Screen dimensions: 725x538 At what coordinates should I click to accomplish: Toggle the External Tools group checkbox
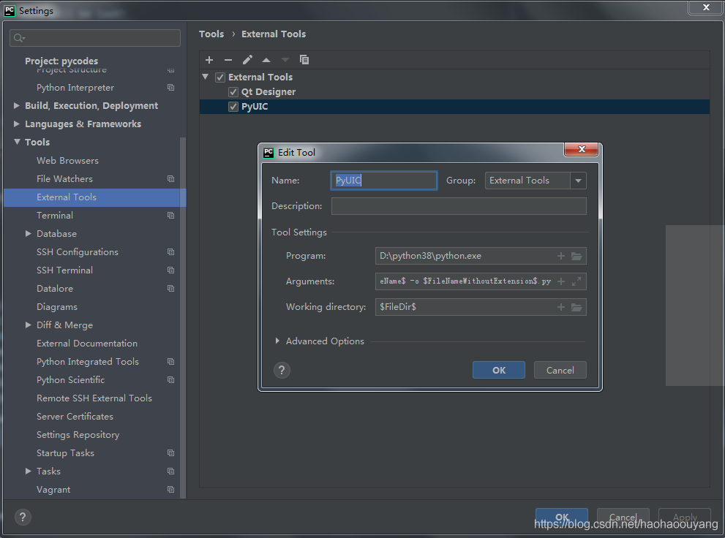pyautogui.click(x=220, y=77)
